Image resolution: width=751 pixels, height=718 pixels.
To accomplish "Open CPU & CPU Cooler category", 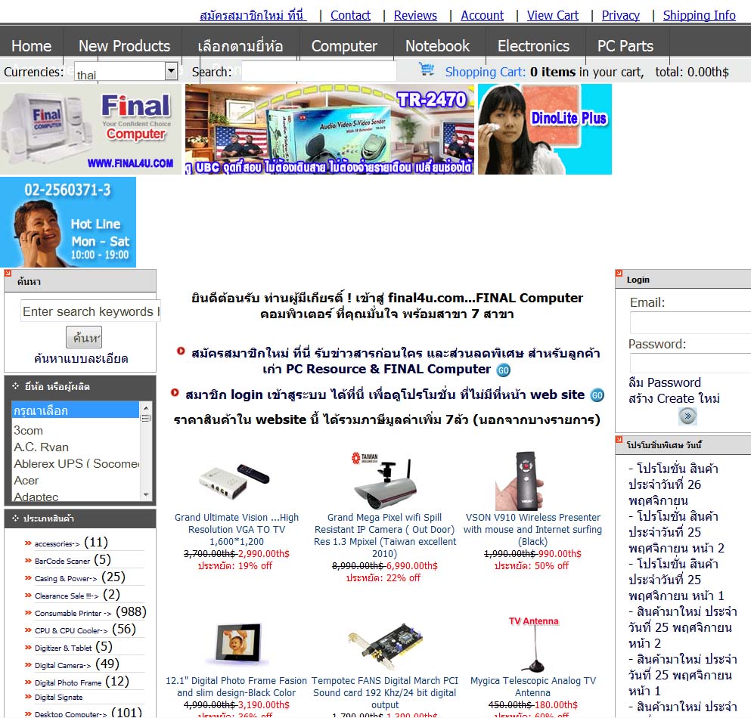I will click(71, 630).
